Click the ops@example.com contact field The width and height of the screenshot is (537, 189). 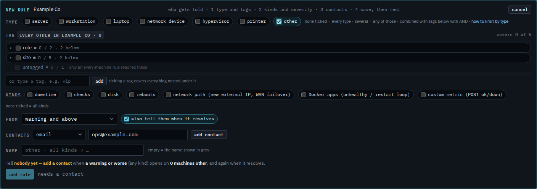pos(138,135)
